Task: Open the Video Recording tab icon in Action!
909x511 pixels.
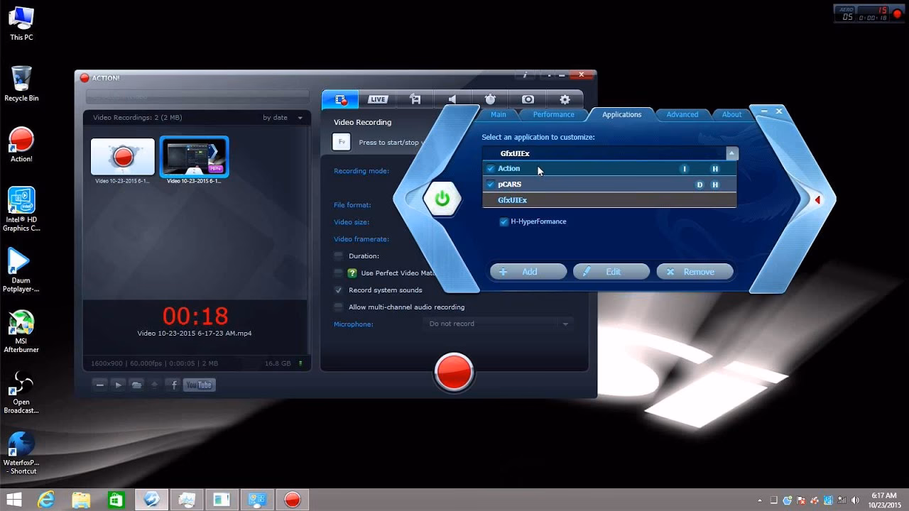Action: point(341,100)
